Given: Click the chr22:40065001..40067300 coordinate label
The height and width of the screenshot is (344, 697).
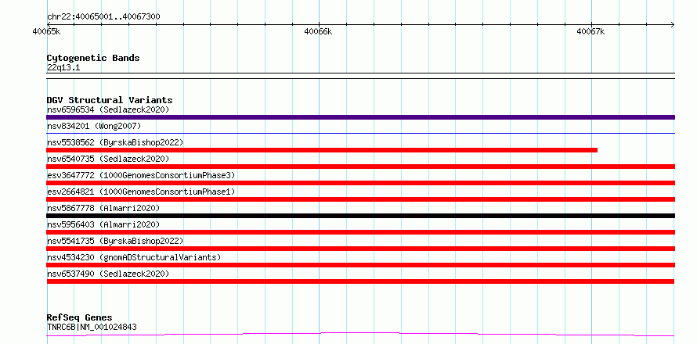Looking at the screenshot, I should (x=103, y=17).
